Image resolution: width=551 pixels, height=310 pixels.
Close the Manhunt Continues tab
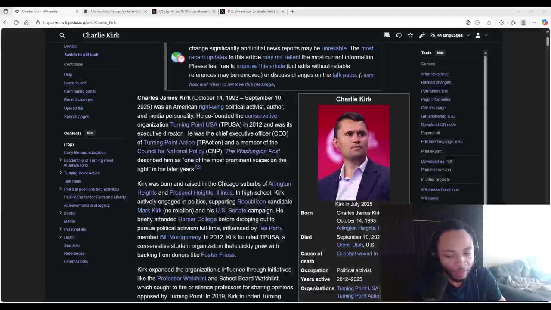pos(145,12)
